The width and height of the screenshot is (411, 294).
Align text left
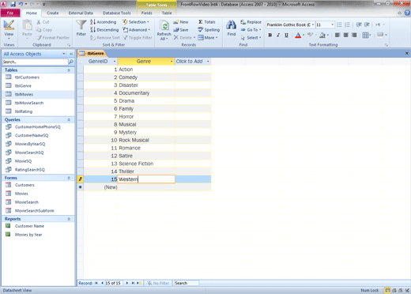coord(337,35)
